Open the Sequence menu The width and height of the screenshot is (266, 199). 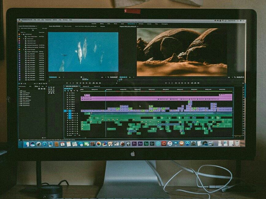[x=48, y=20]
